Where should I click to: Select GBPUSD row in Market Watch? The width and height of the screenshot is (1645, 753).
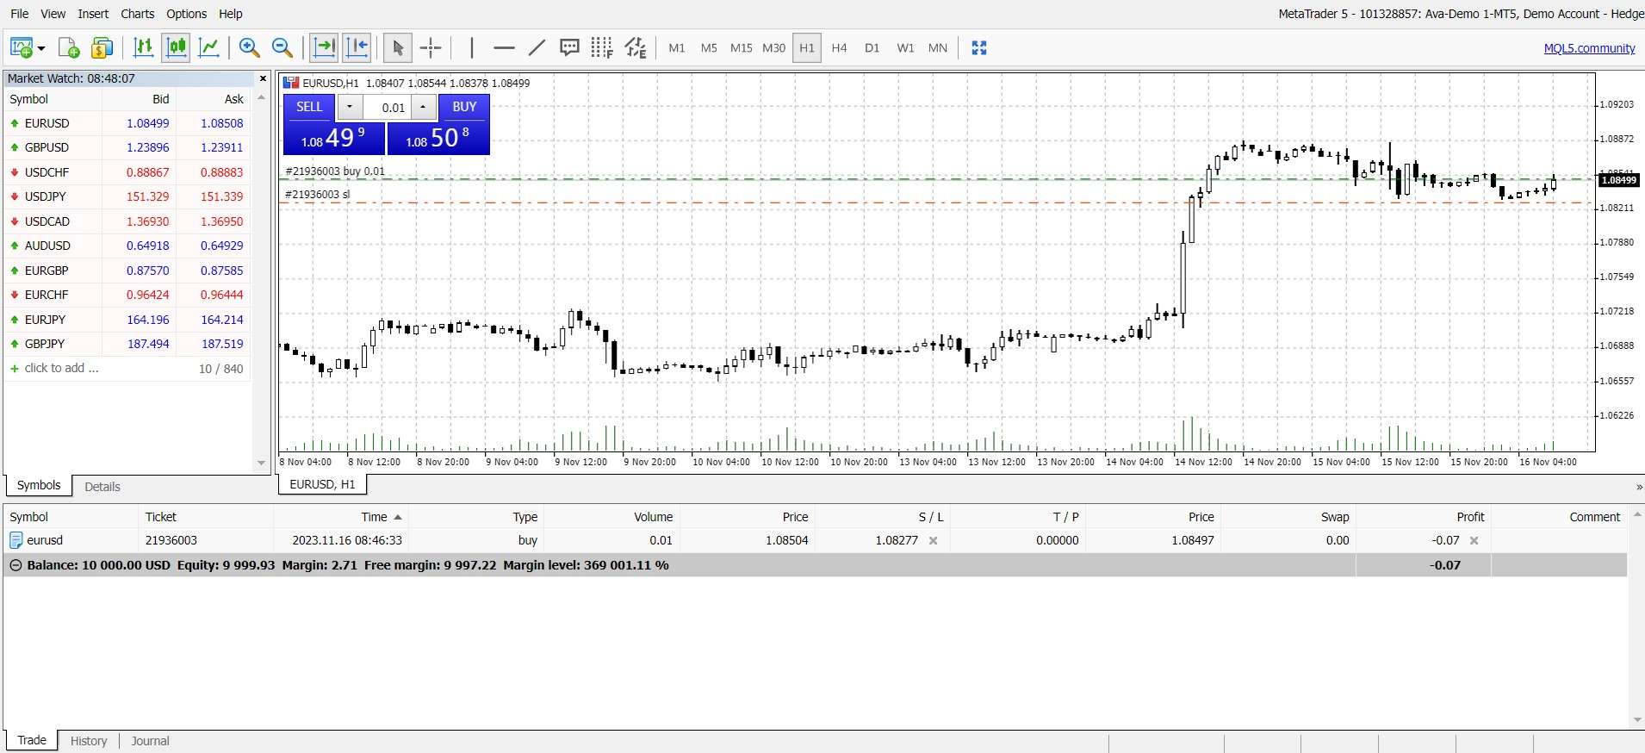click(x=127, y=147)
